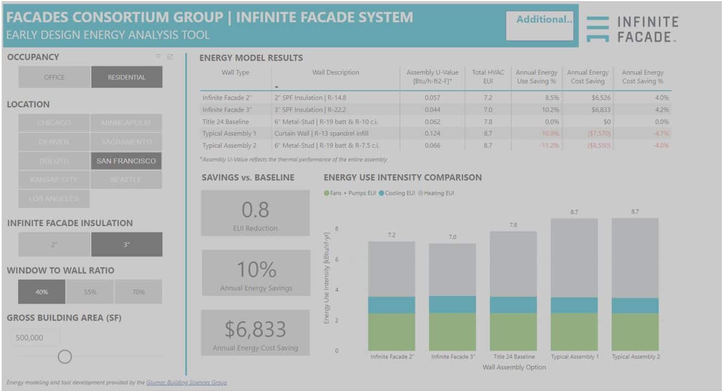Choose San Francisco location
The height and width of the screenshot is (391, 723).
pos(126,161)
